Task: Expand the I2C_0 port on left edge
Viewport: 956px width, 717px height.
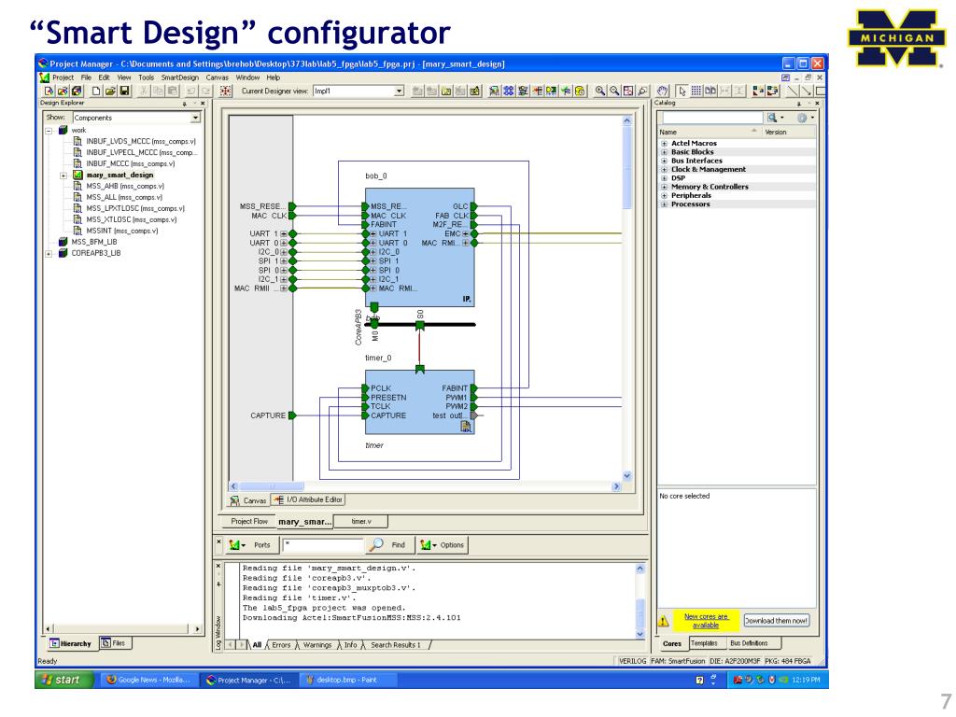Action: tap(284, 252)
